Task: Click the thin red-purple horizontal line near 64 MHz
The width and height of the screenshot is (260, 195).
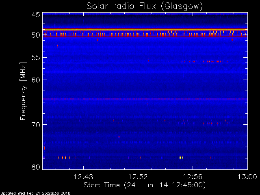Action: [x=145, y=99]
